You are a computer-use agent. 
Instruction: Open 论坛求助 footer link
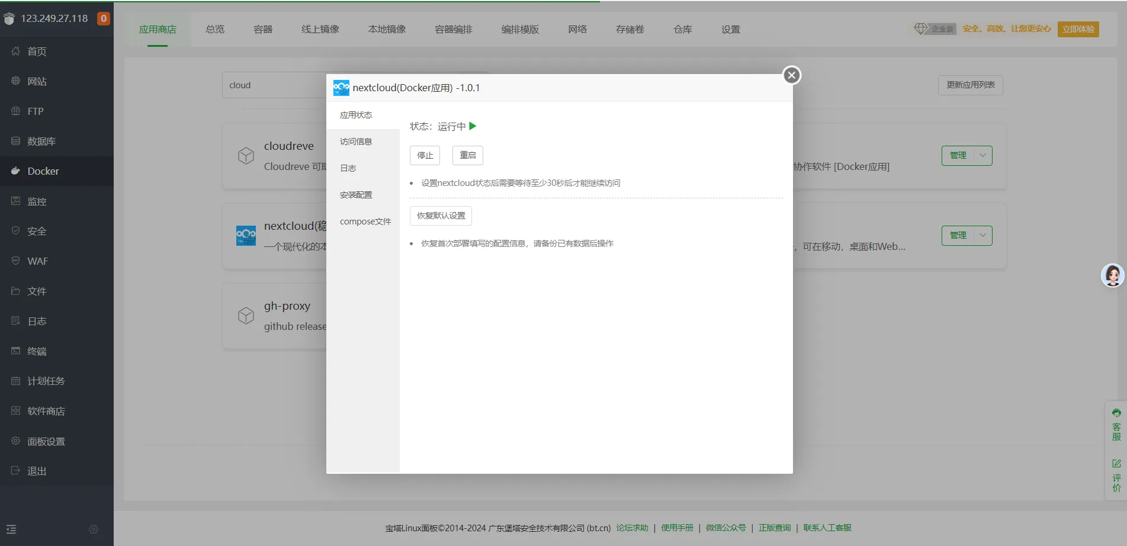click(x=632, y=528)
